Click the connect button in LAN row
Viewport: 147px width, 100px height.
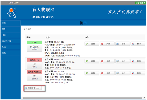coord(92,44)
